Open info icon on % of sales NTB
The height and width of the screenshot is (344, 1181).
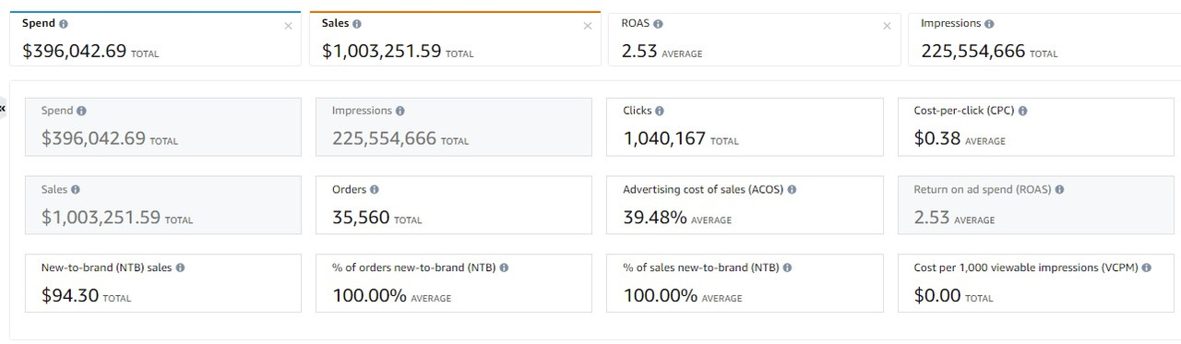pos(787,267)
